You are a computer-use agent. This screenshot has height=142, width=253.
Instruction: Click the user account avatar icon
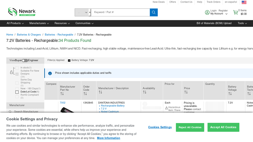point(207,12)
